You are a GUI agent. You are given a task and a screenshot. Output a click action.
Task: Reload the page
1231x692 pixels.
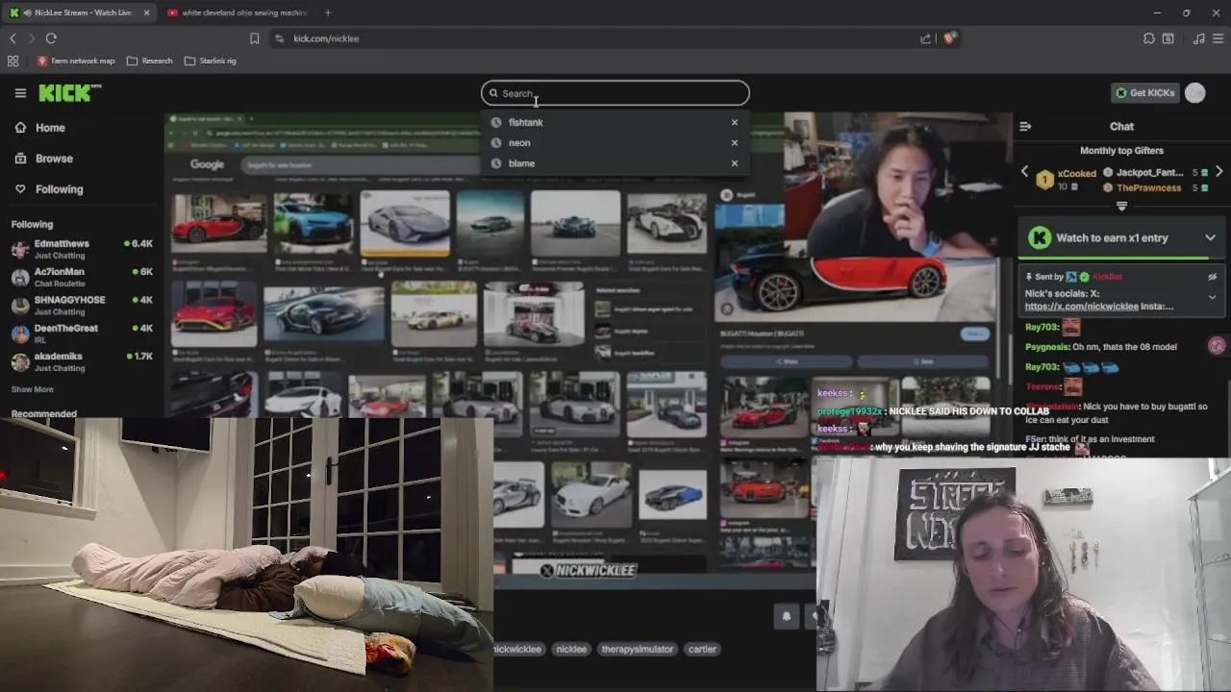(51, 38)
